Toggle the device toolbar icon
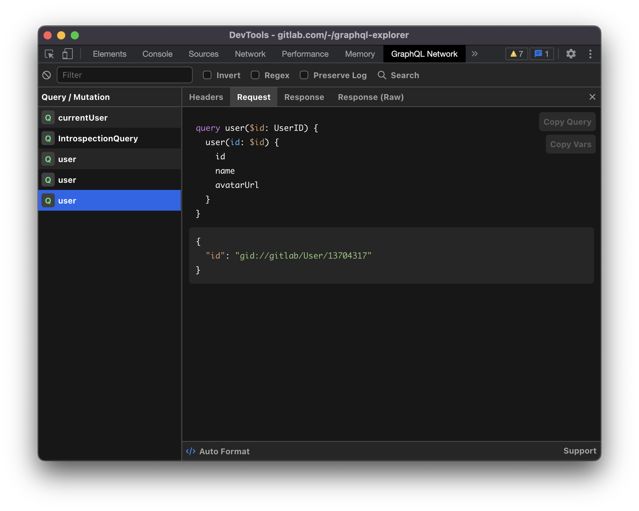The image size is (639, 511). (67, 54)
